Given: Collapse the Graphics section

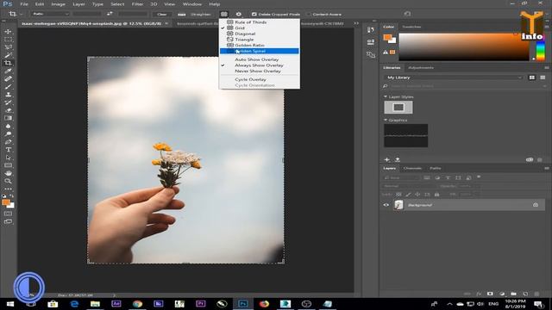Looking at the screenshot, I should coord(386,121).
